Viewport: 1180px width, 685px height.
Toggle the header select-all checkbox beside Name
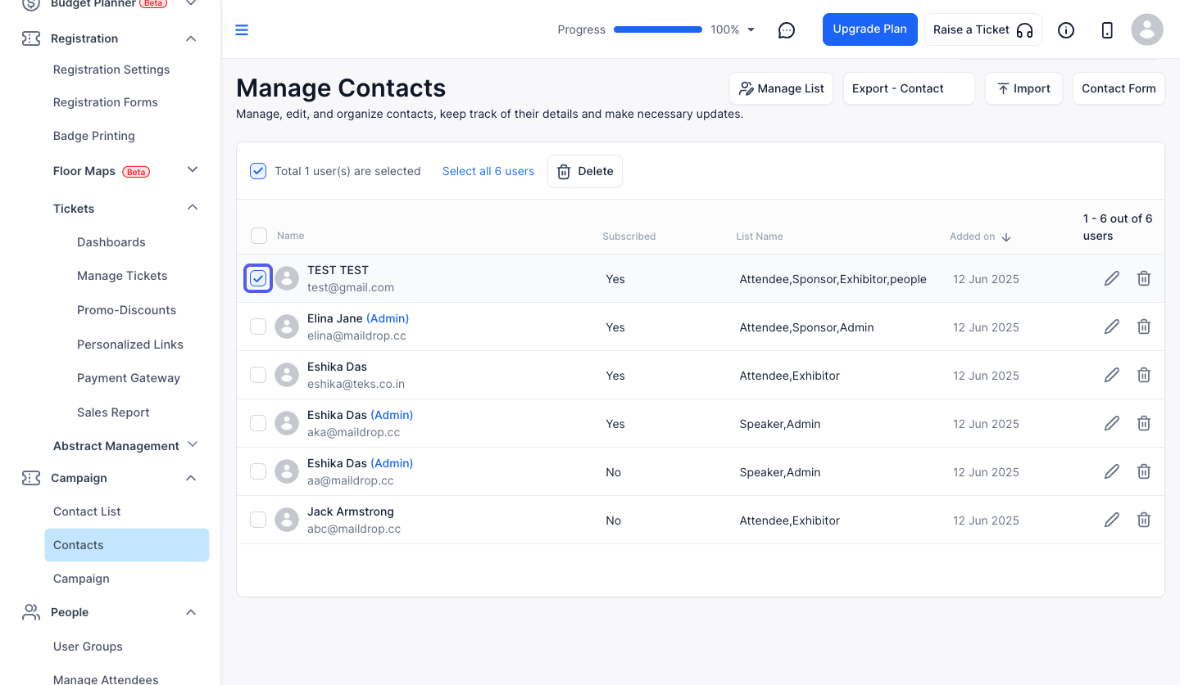click(x=259, y=237)
